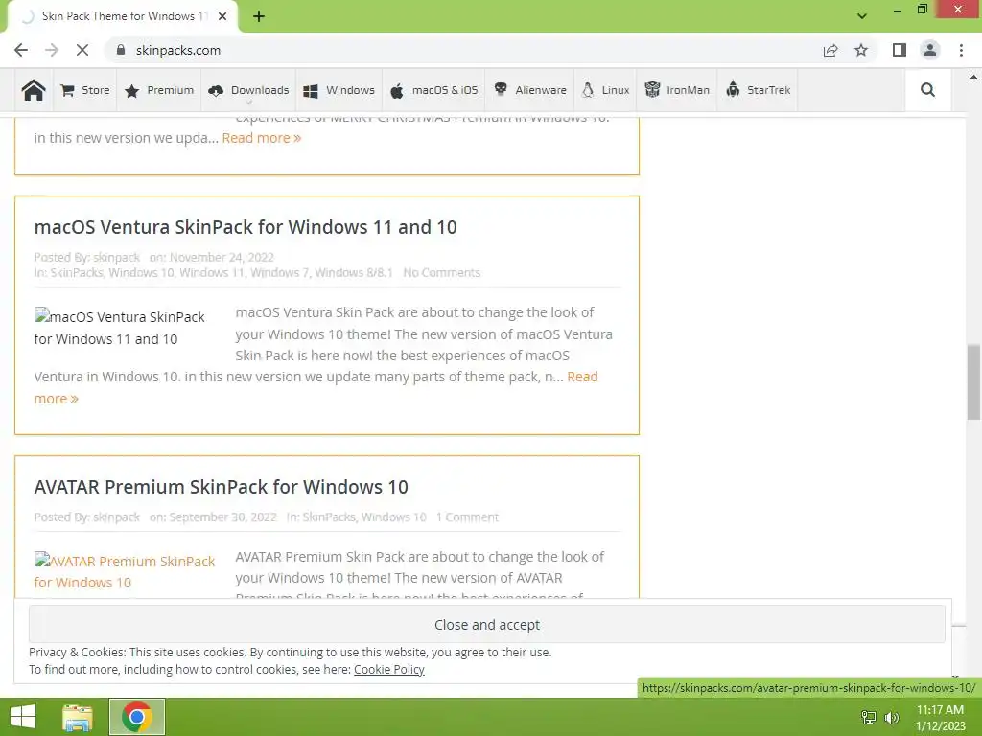This screenshot has height=736, width=982.
Task: Click the 1 Comment link
Action: point(467,517)
